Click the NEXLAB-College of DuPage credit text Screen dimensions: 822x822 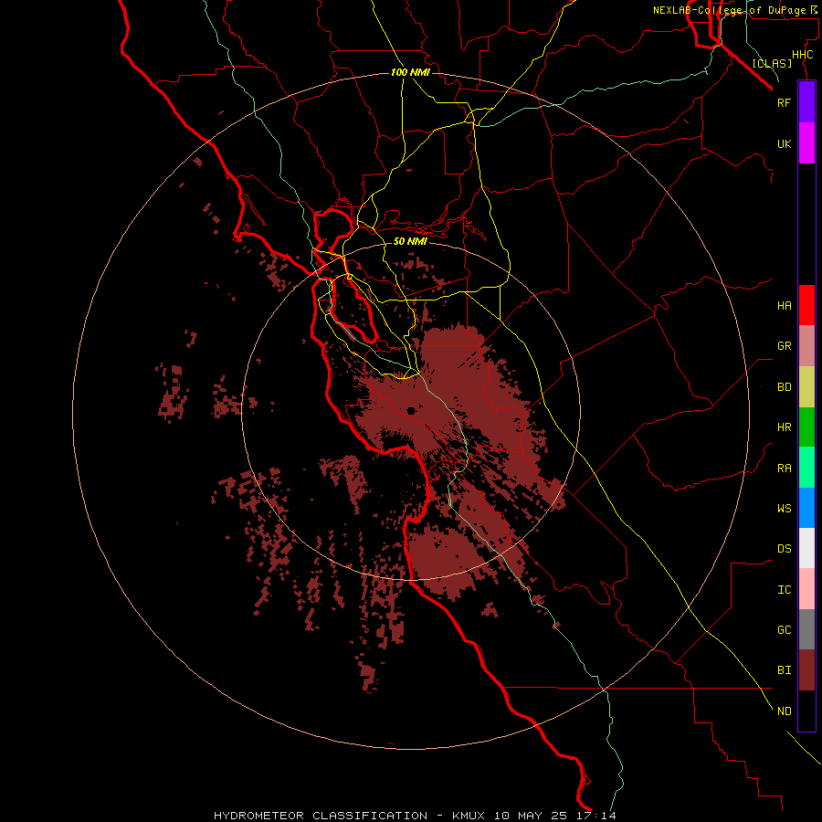tap(734, 10)
